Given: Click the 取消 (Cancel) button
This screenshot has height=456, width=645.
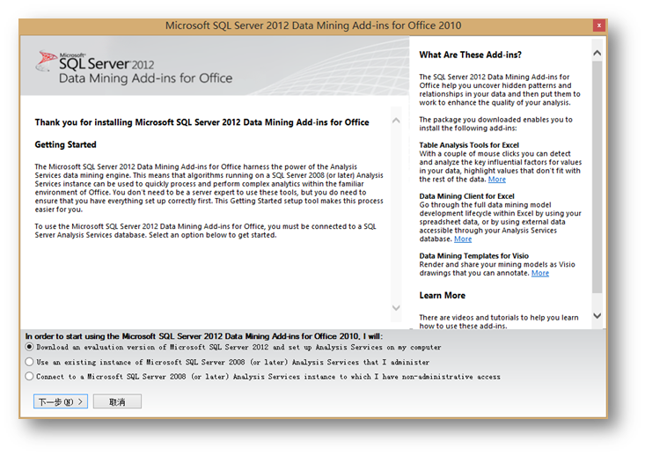Looking at the screenshot, I should 117,401.
